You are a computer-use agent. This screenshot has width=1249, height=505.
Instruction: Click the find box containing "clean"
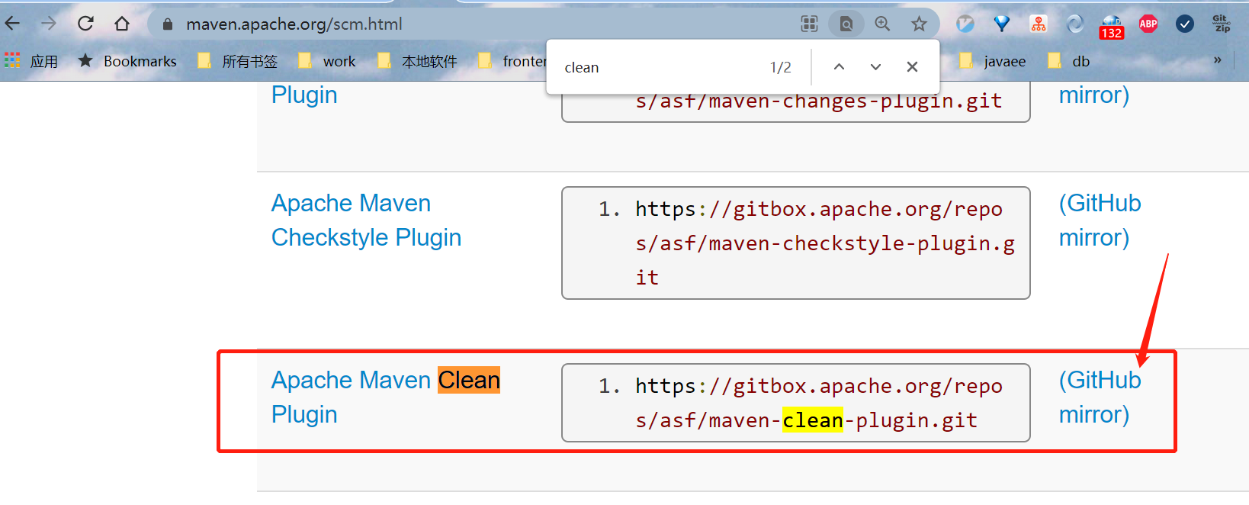[660, 67]
